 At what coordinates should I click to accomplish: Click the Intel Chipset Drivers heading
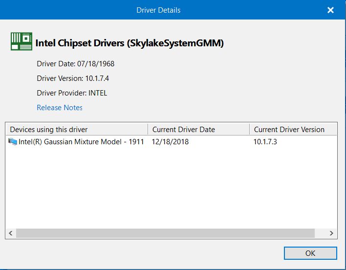coord(130,43)
